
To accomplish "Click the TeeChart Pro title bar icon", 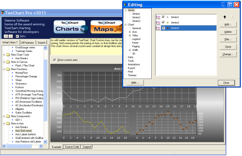I will click(x=3, y=13).
